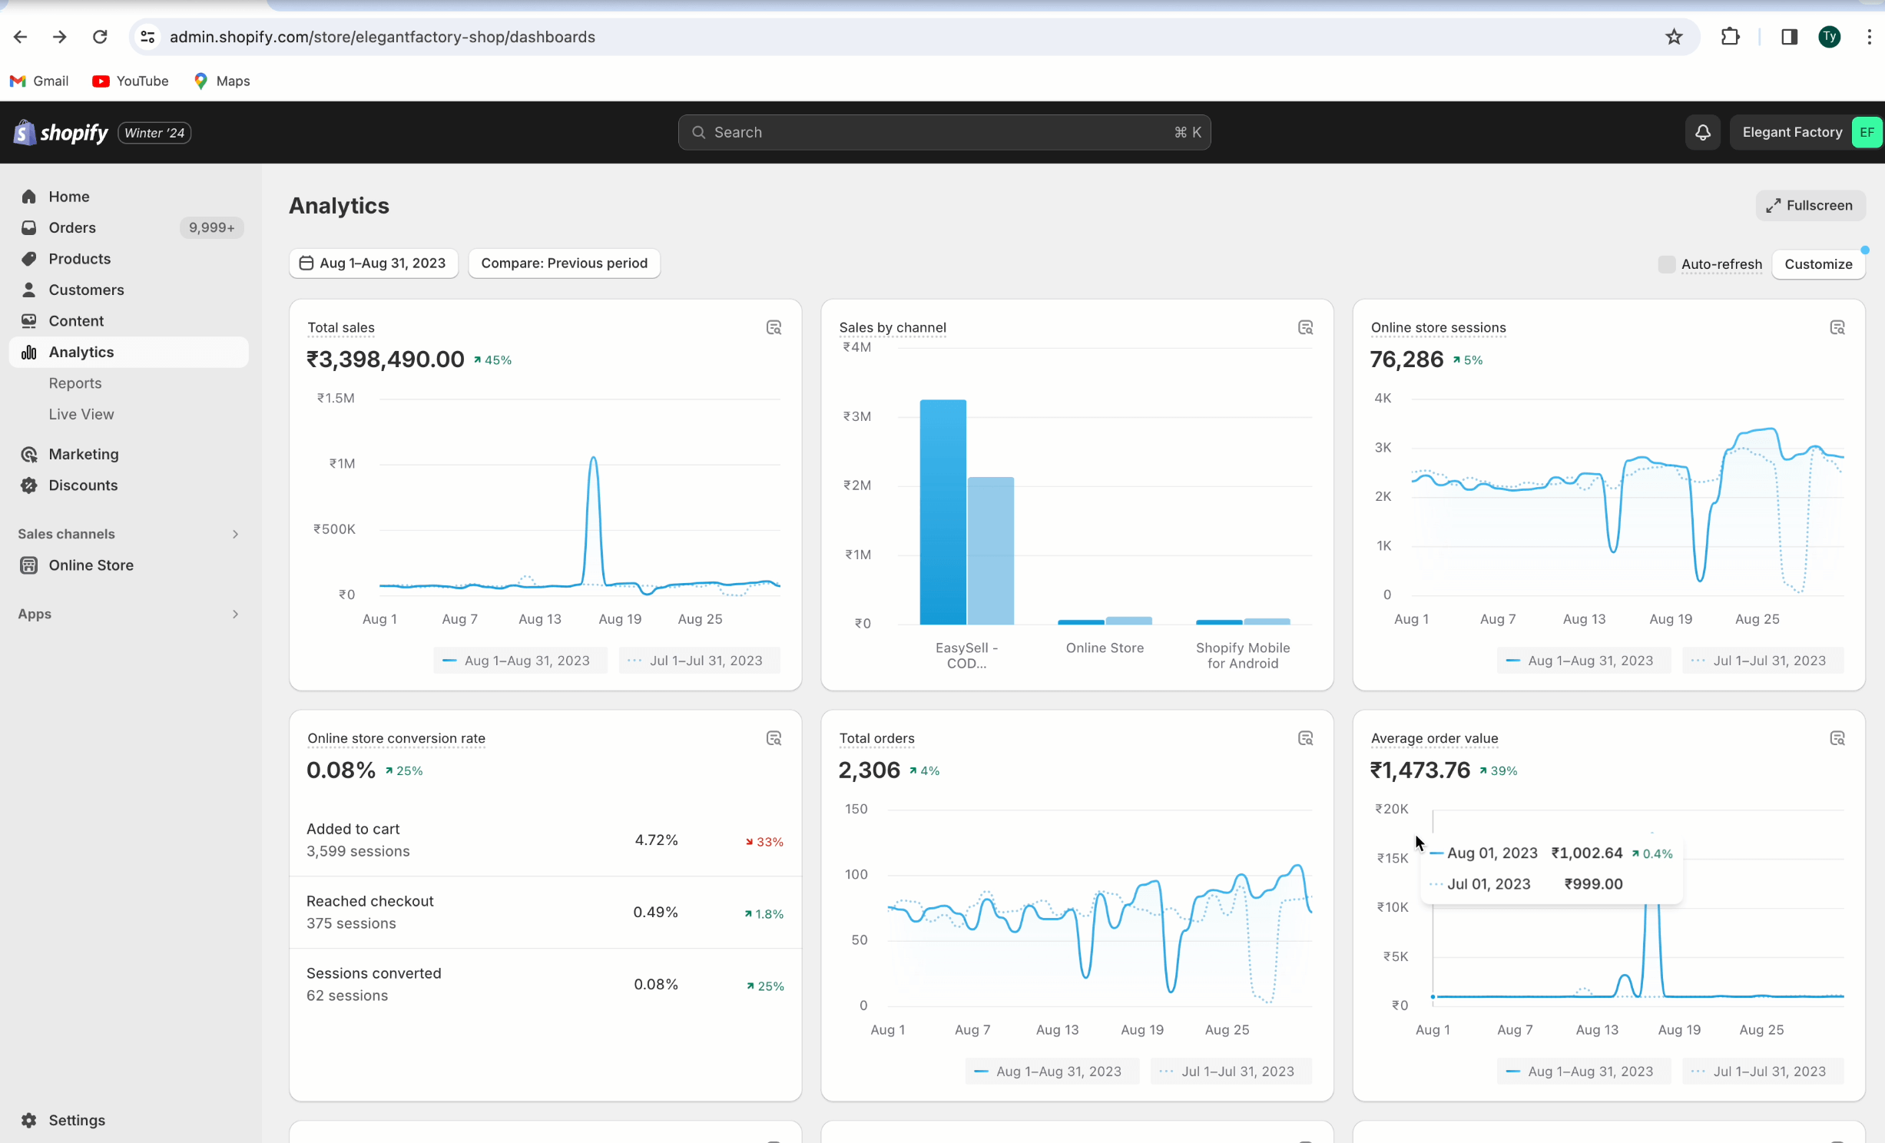
Task: Expand the Apps section
Action: [x=235, y=614]
